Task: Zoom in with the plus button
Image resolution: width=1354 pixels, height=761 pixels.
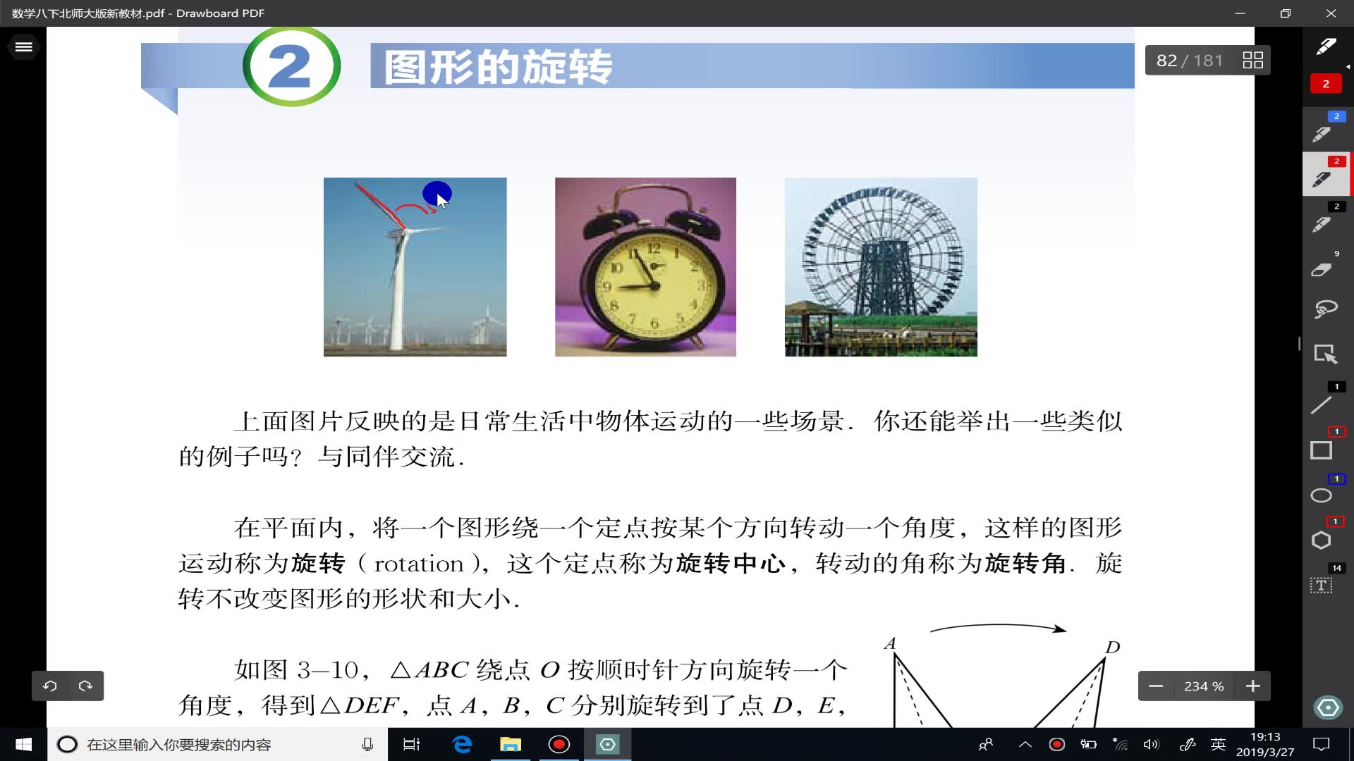Action: pyautogui.click(x=1252, y=686)
